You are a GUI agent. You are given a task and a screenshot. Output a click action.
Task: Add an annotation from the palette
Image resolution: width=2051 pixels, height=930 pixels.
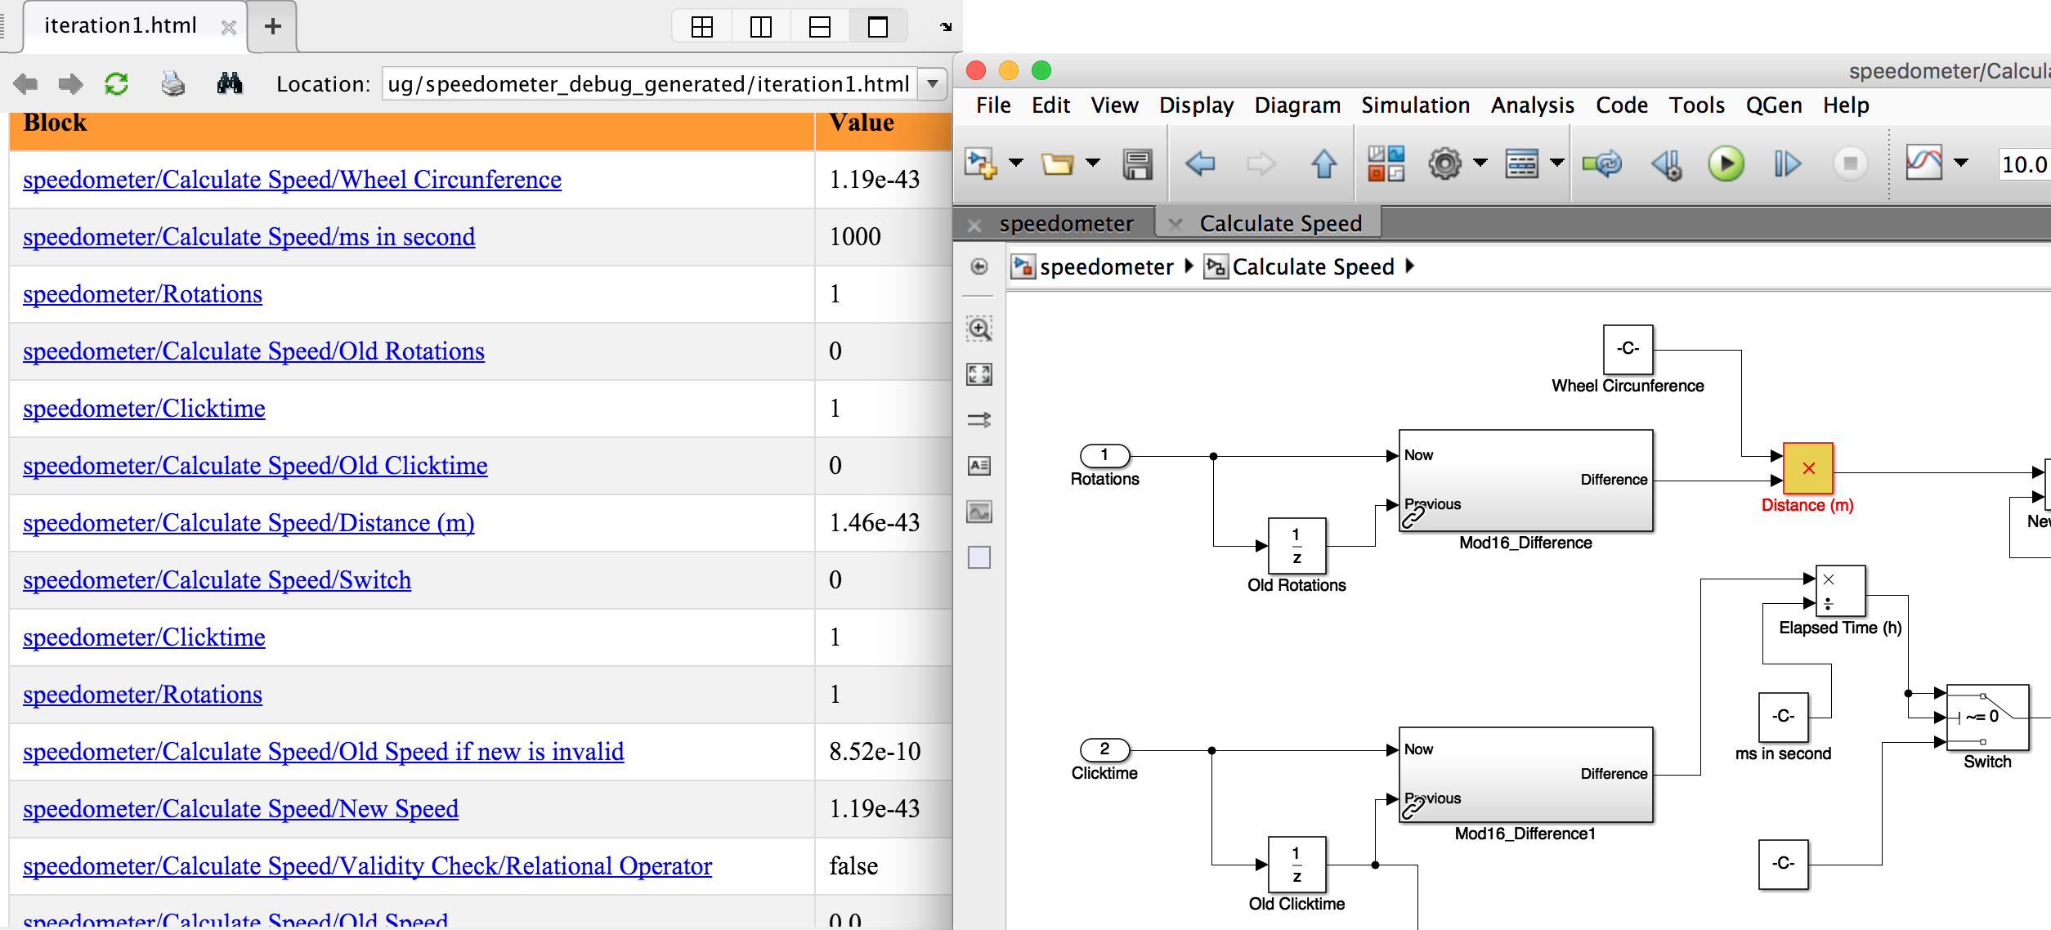click(978, 466)
